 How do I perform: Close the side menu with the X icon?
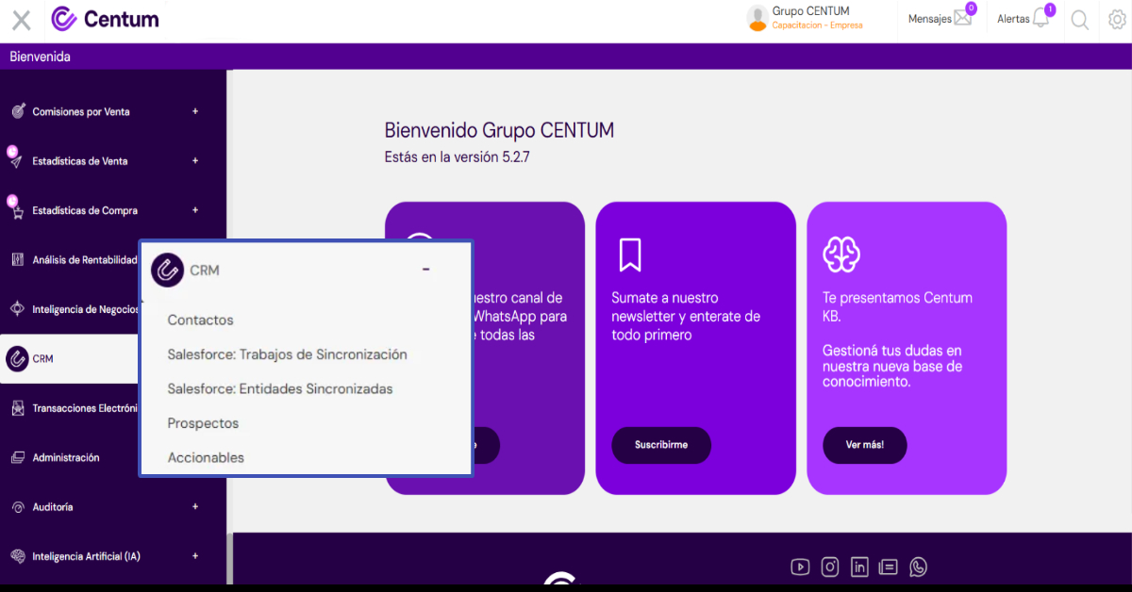coord(21,20)
